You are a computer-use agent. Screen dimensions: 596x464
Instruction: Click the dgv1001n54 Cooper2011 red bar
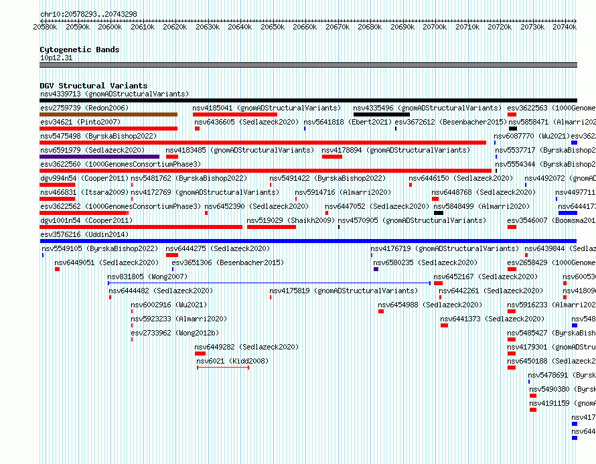tap(141, 227)
